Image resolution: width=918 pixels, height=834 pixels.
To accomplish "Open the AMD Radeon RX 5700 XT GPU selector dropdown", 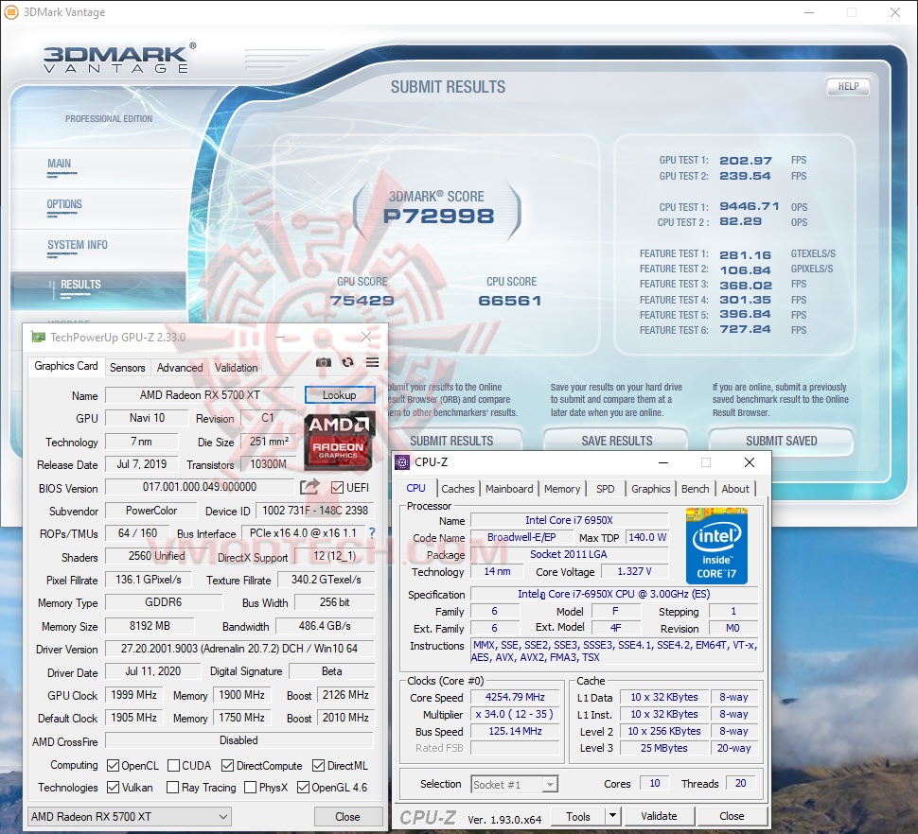I will tap(130, 816).
